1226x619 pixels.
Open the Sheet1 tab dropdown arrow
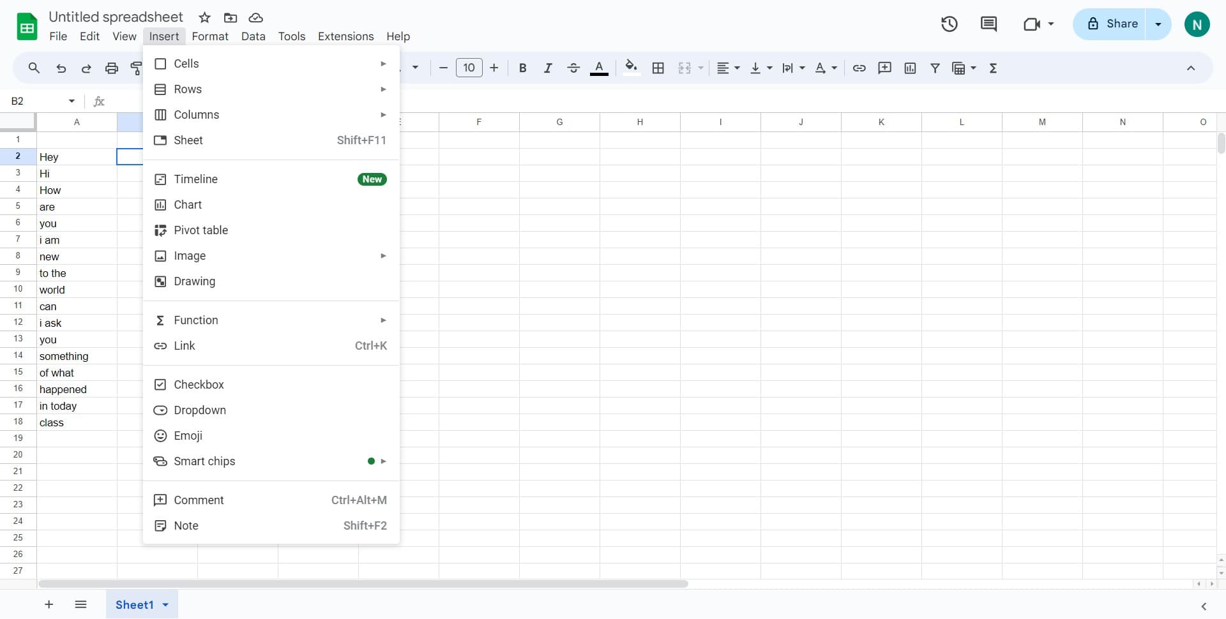click(x=165, y=605)
